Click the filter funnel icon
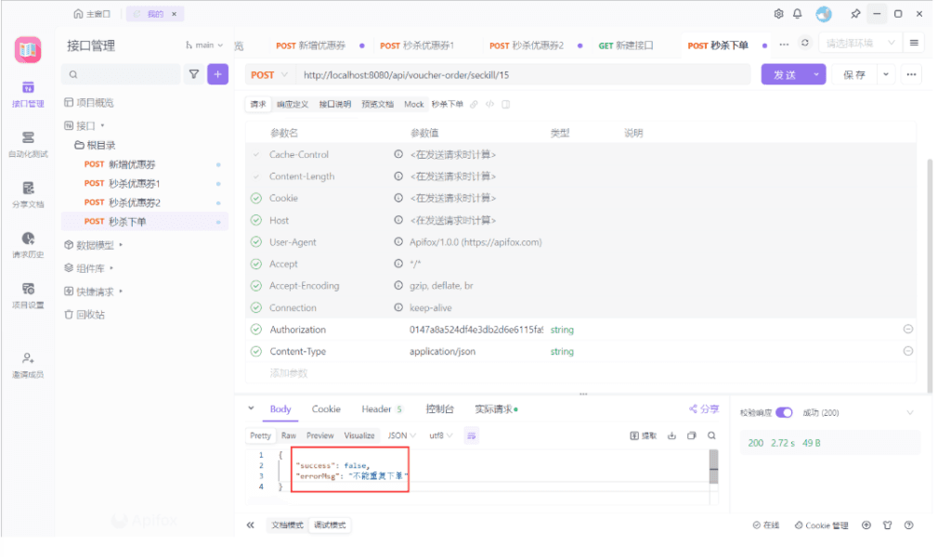Viewport: 951px width, 557px height. point(194,74)
